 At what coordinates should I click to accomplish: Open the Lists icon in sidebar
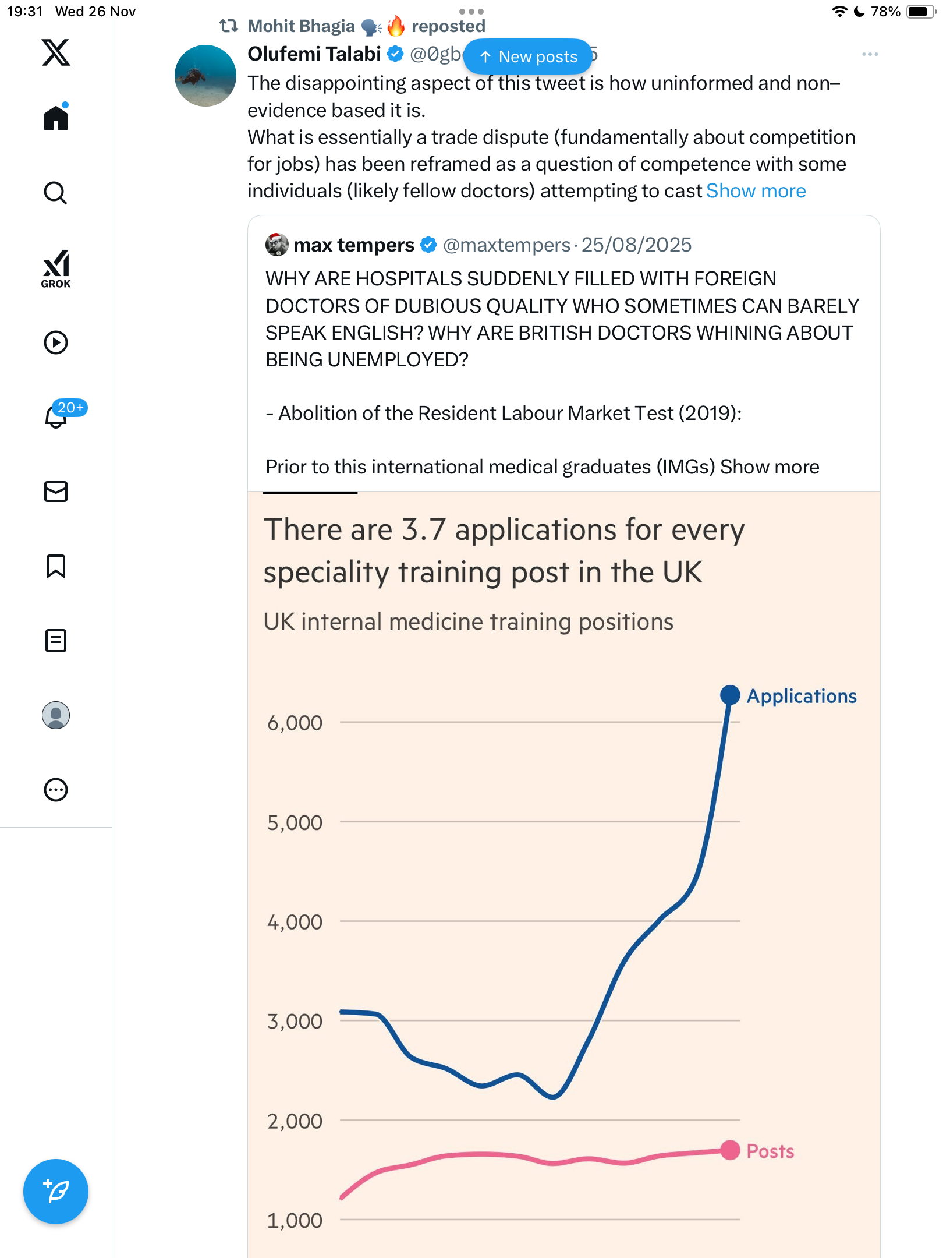pyautogui.click(x=56, y=641)
